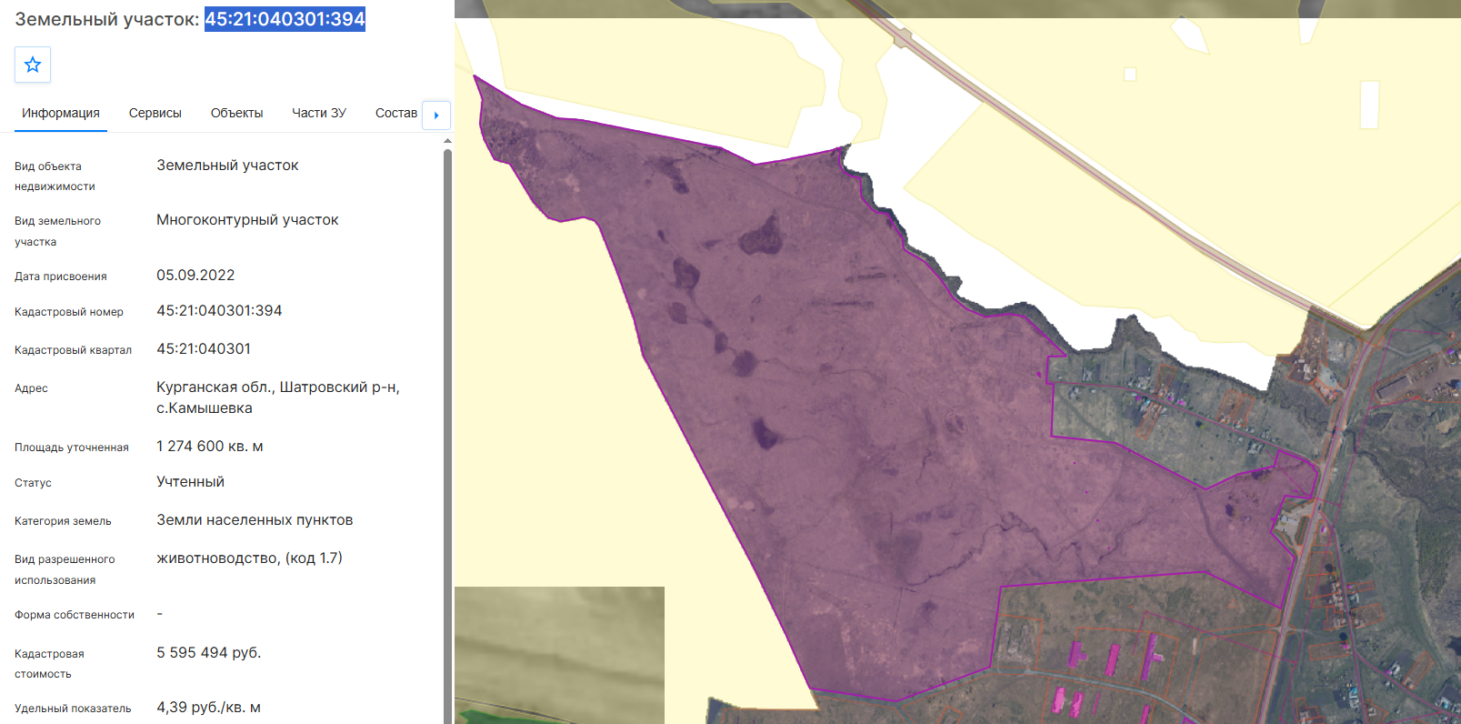The width and height of the screenshot is (1461, 724).
Task: Click cadastral number value 45:21:040301:394 in table
Action: pyautogui.click(x=219, y=311)
